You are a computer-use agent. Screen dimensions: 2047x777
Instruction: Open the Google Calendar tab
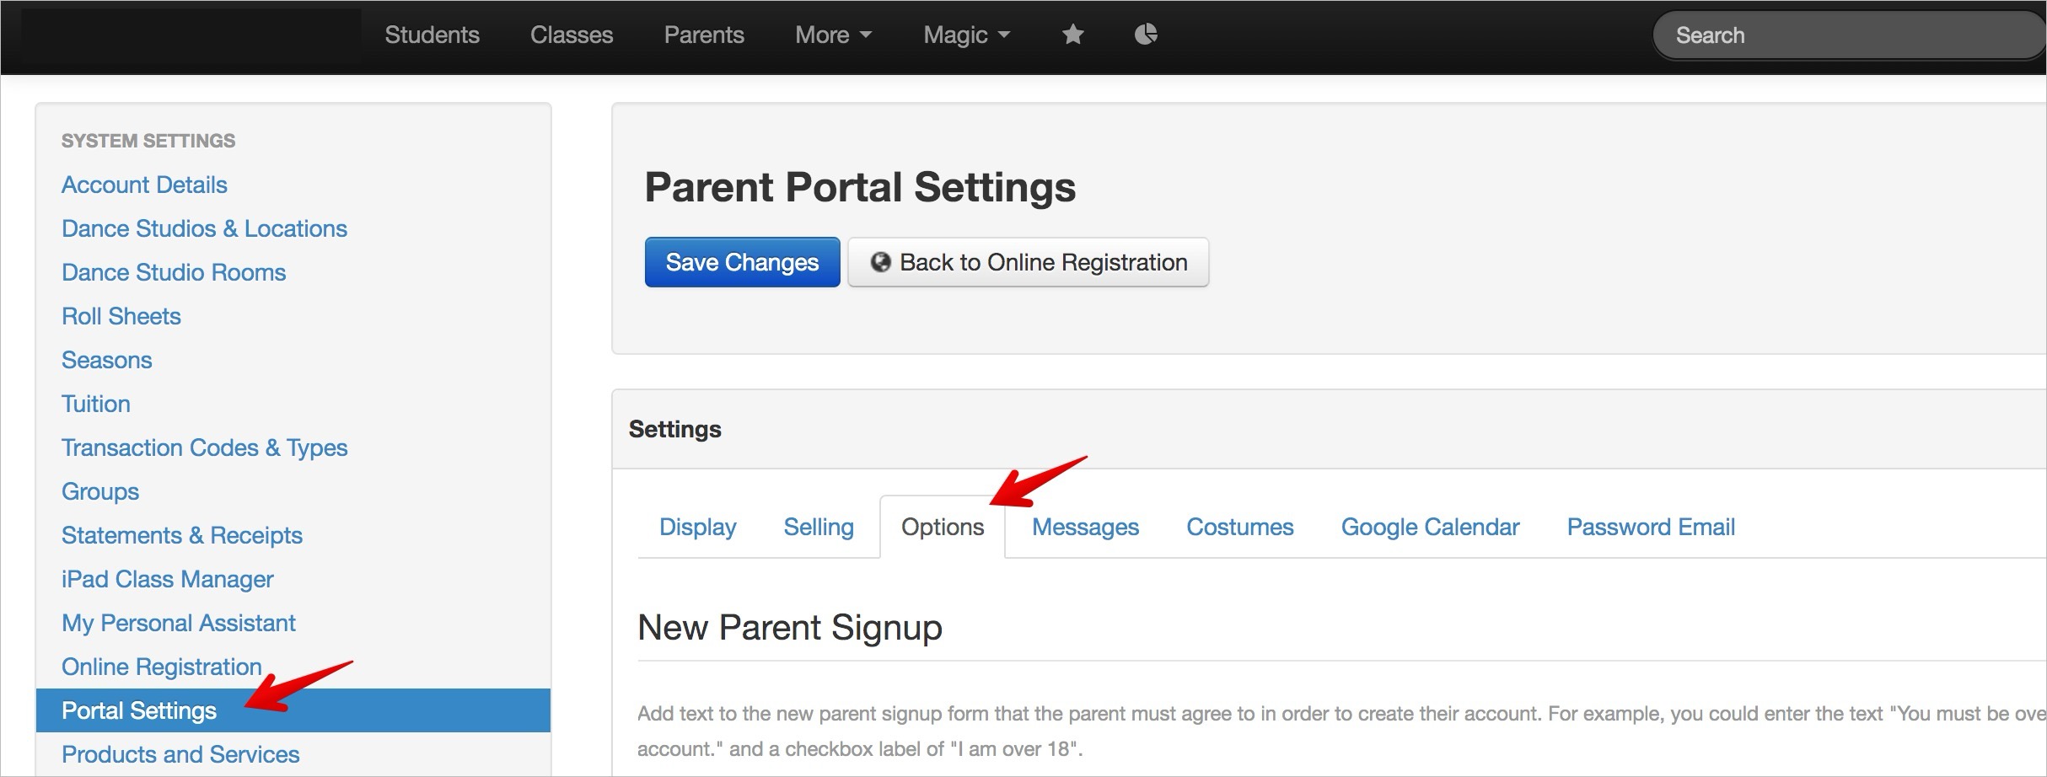coord(1430,527)
